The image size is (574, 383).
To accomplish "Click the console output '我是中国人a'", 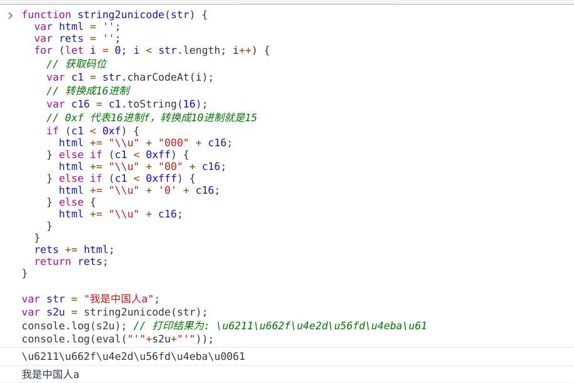I will click(x=50, y=374).
